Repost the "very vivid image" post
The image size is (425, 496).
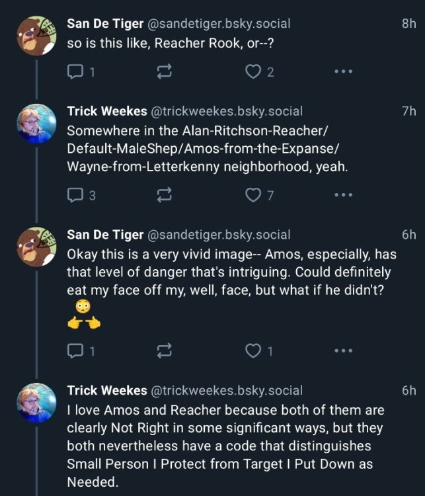[x=162, y=352]
